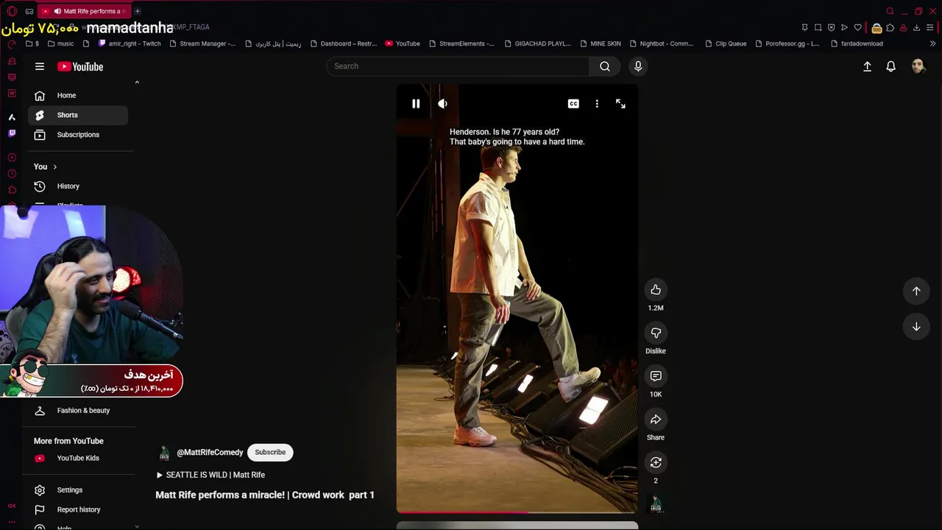942x530 pixels.
Task: Open the browser downloads icon
Action: pos(916,28)
